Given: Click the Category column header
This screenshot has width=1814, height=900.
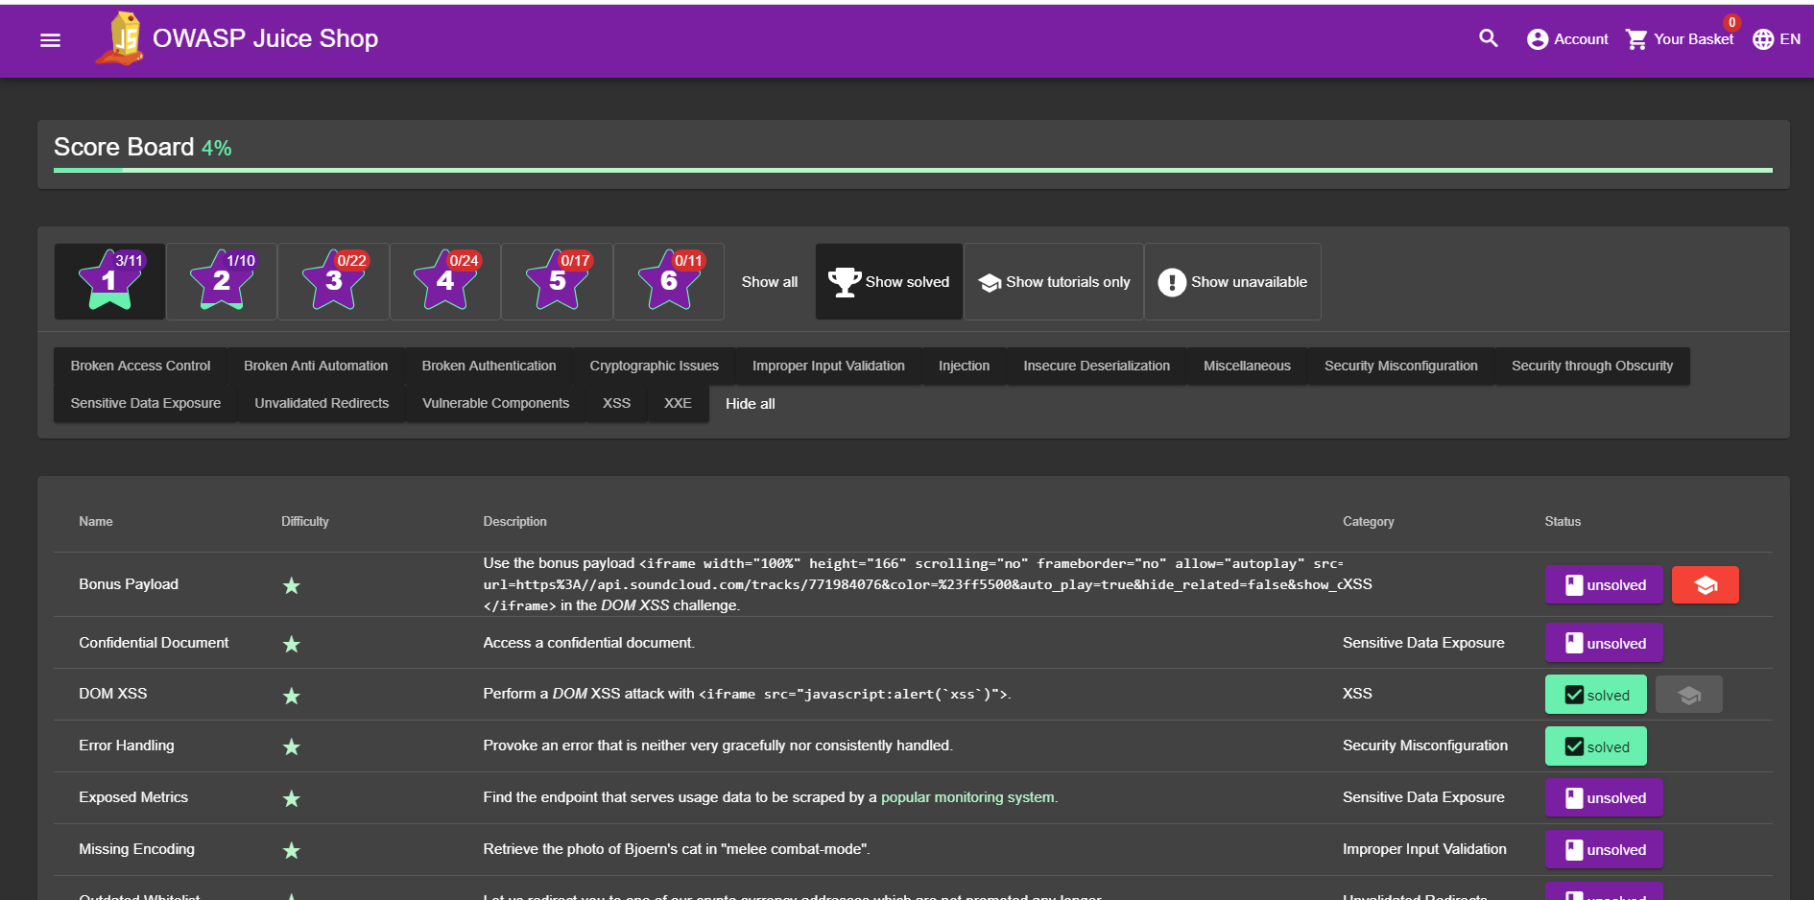Looking at the screenshot, I should [x=1369, y=522].
